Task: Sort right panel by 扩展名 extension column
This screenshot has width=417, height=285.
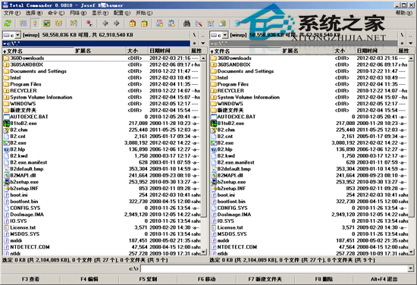Action: 306,51
